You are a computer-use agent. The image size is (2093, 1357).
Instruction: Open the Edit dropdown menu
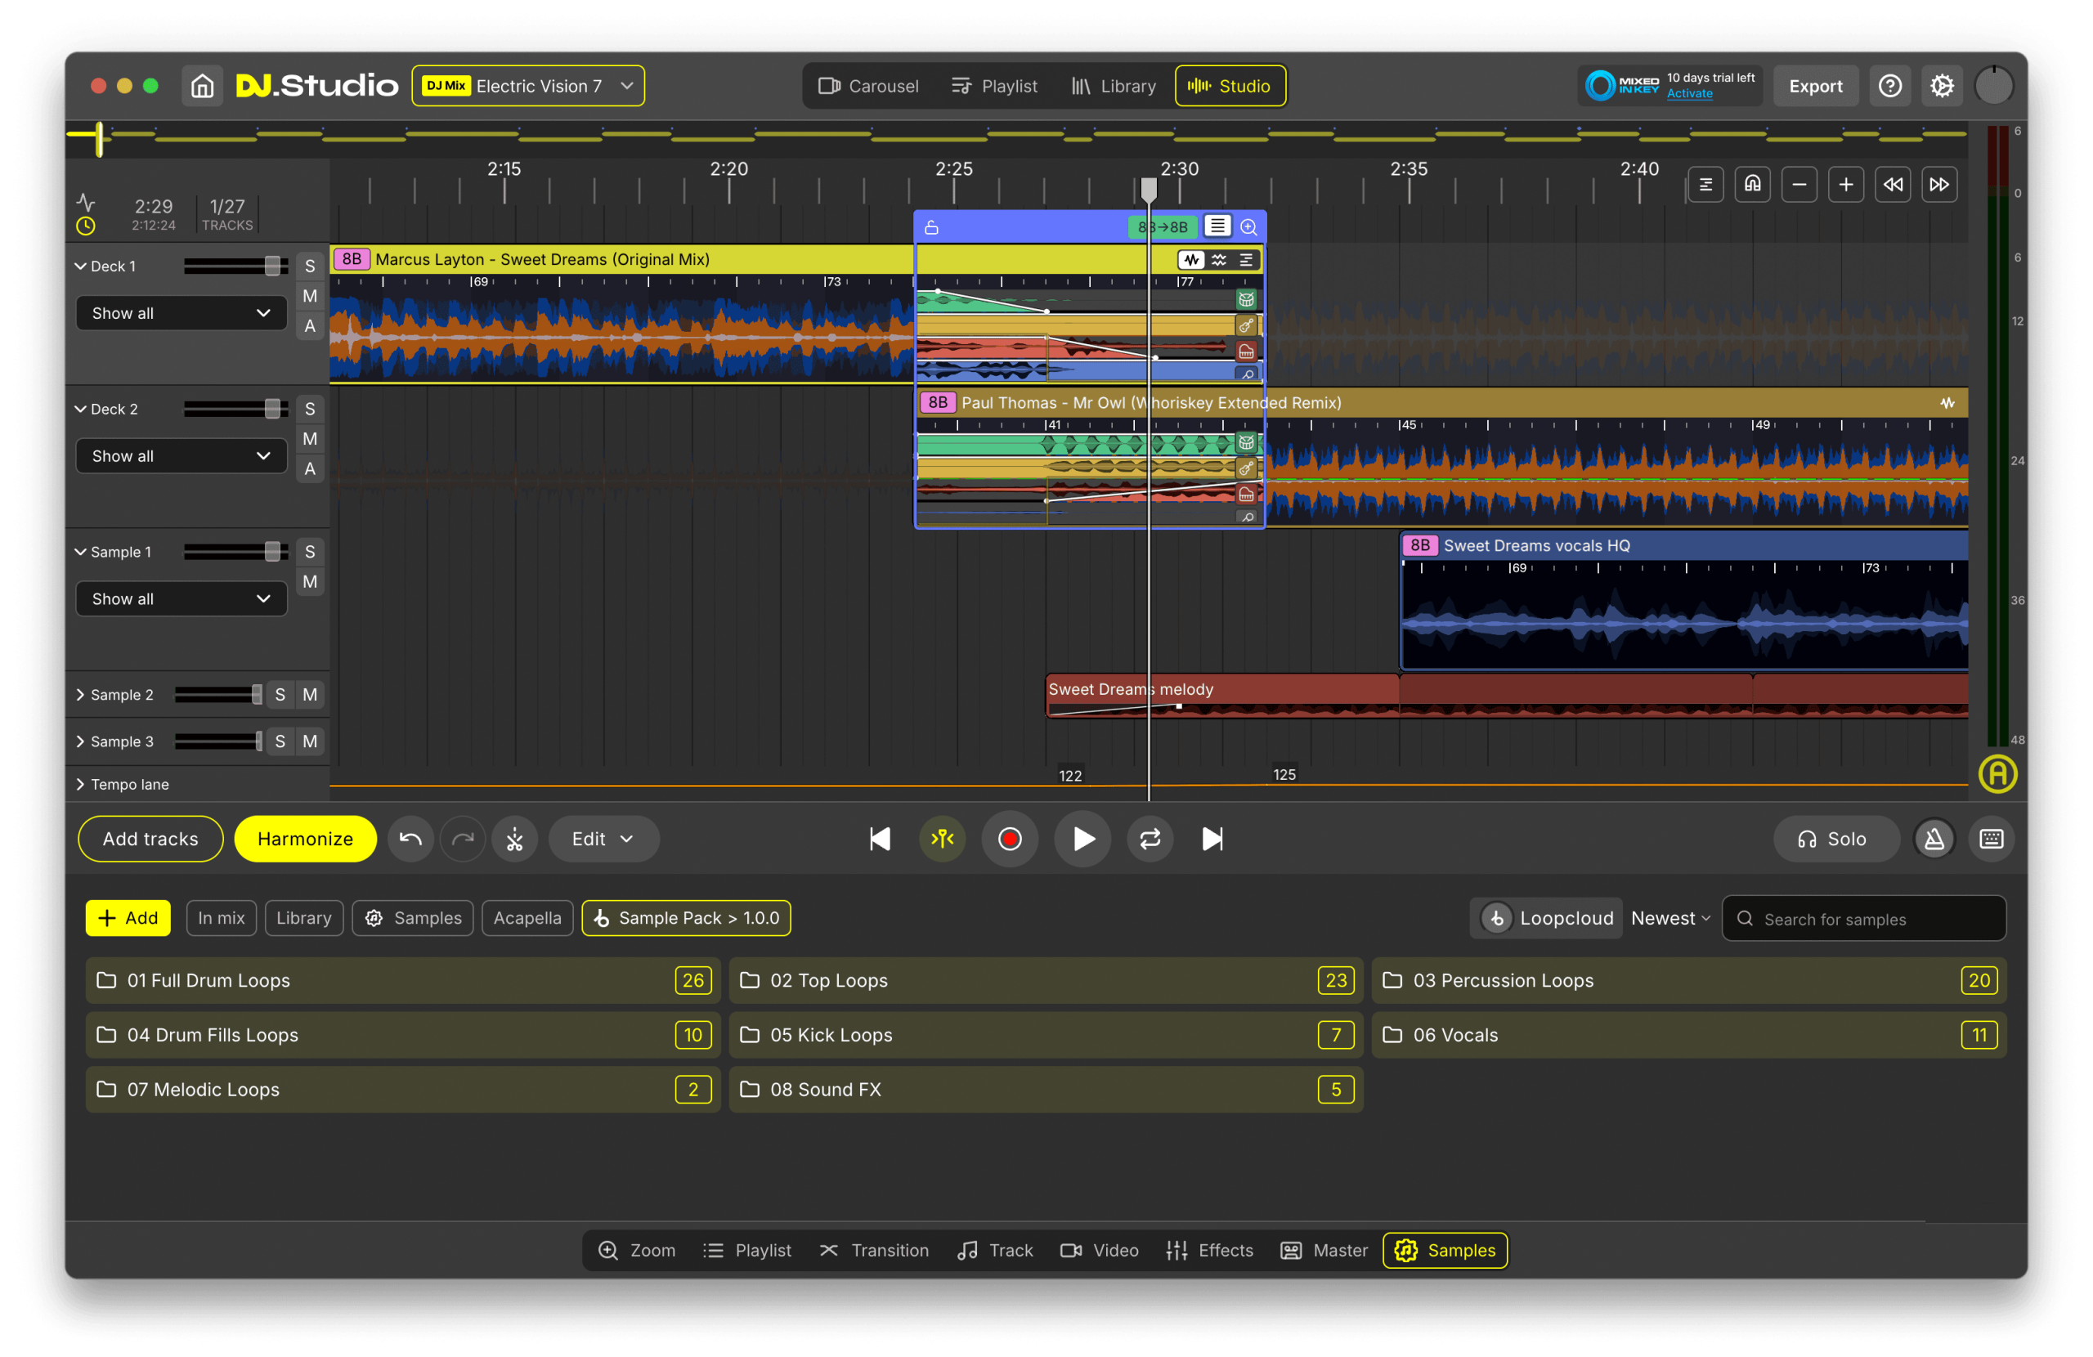[603, 839]
